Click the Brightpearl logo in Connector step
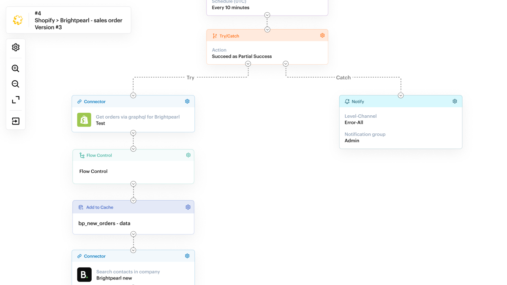507x285 pixels. point(84,274)
